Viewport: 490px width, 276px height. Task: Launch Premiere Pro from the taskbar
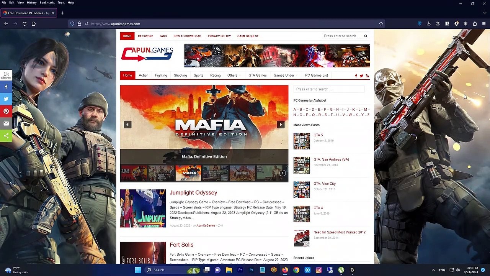pyautogui.click(x=240, y=270)
